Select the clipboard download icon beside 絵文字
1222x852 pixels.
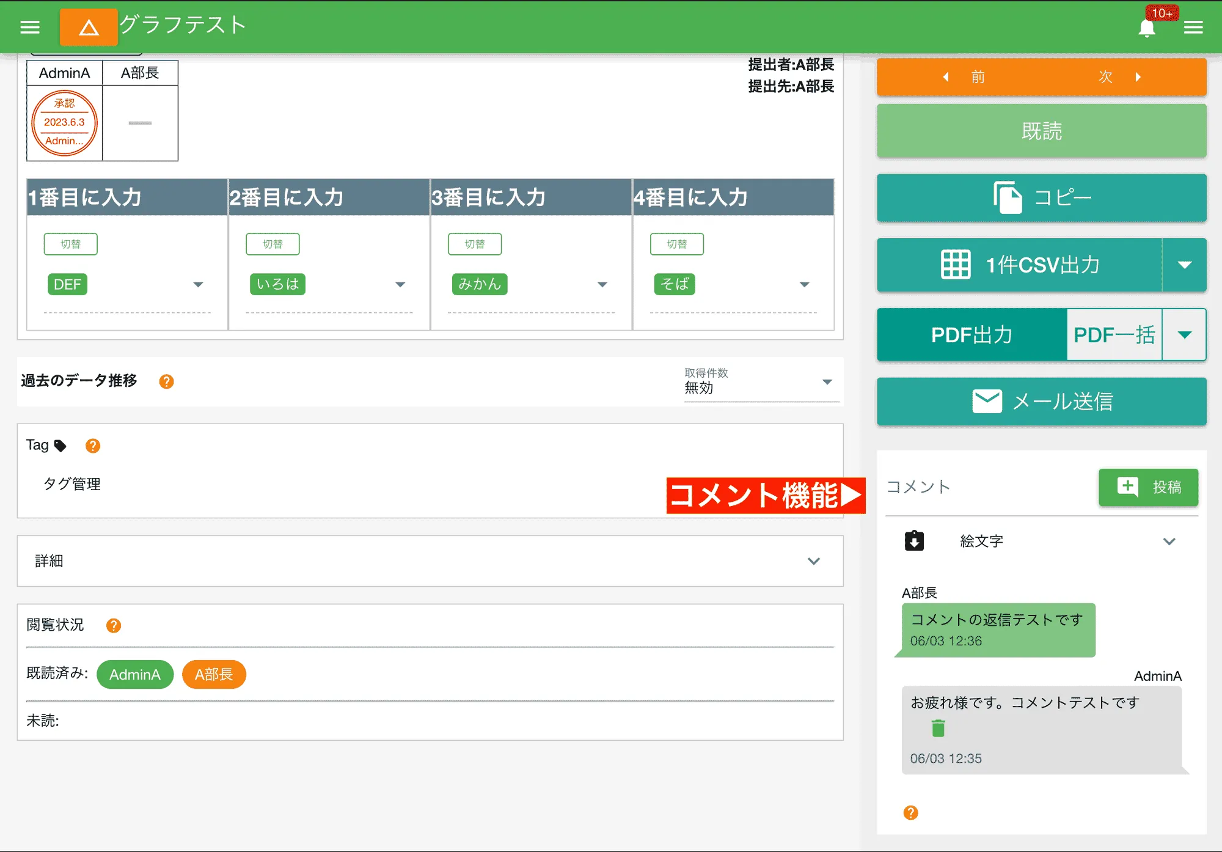[x=913, y=540]
